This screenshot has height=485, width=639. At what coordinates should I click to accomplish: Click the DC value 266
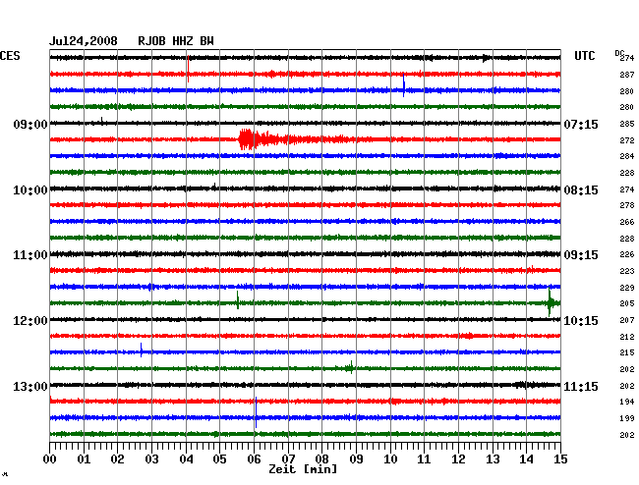[x=627, y=222]
